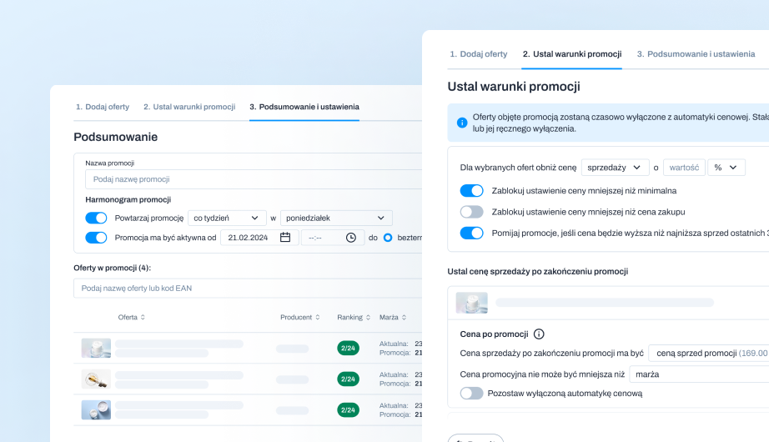This screenshot has height=442, width=769.
Task: Open the poniedziałek day dropdown
Action: click(x=336, y=218)
